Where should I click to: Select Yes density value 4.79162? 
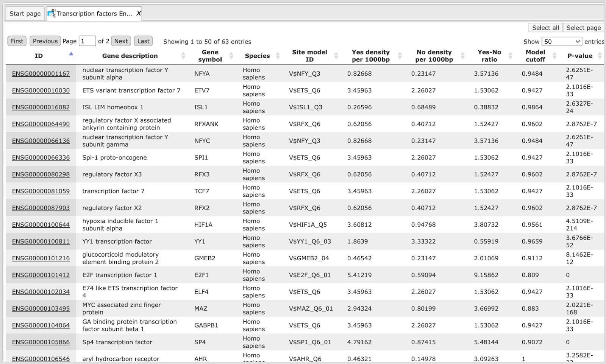359,342
